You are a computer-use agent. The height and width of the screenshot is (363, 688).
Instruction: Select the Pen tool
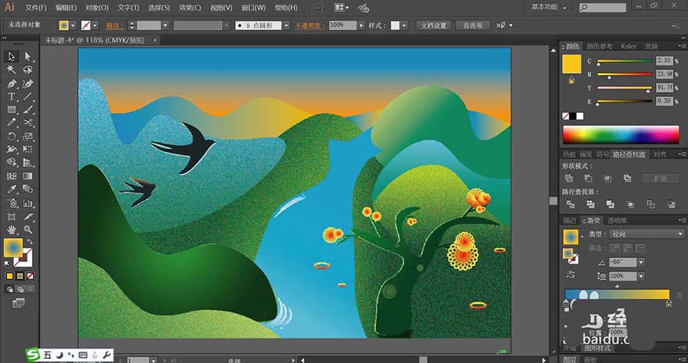tap(12, 83)
